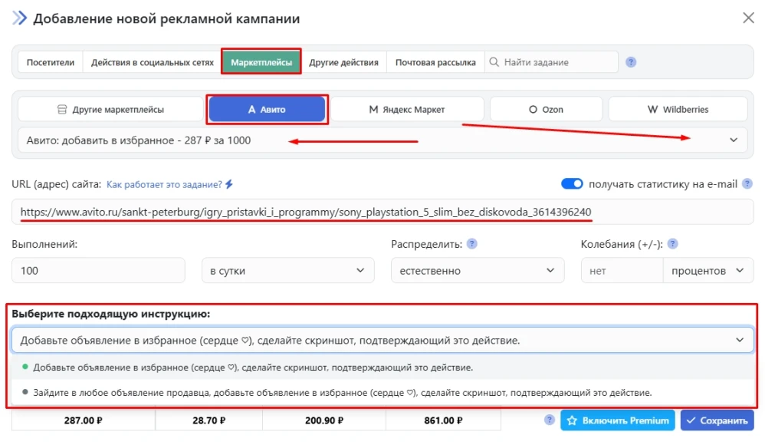Open the Посетители tab

[x=50, y=61]
